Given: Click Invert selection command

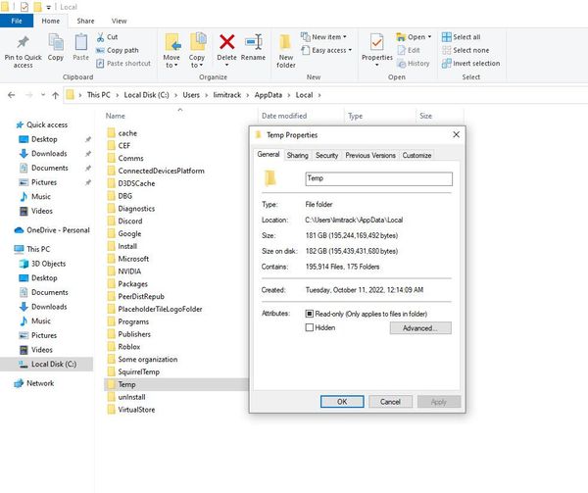Looking at the screenshot, I should [471, 64].
